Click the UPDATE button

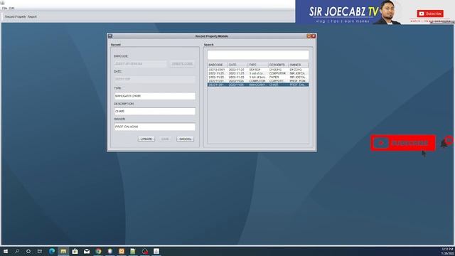click(x=146, y=139)
